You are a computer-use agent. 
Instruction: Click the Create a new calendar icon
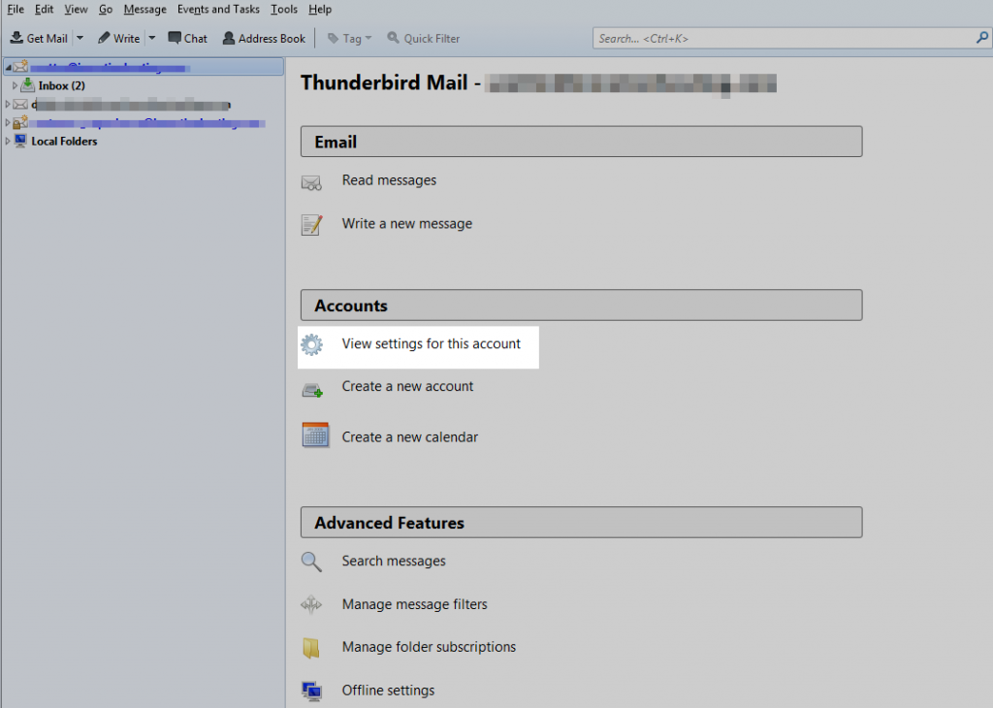311,435
